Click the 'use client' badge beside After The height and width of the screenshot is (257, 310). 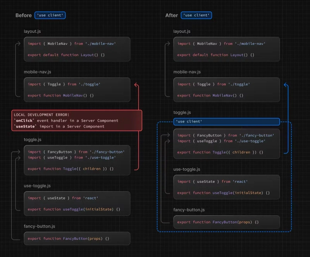[196, 15]
